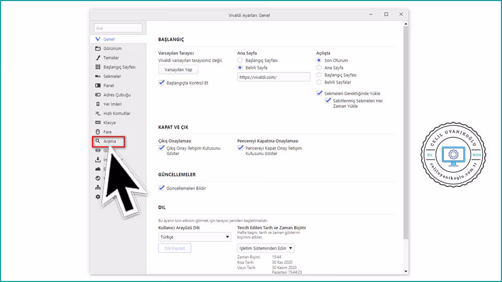The height and width of the screenshot is (282, 502).
Task: Select the Temalar brush icon
Action: 98,58
